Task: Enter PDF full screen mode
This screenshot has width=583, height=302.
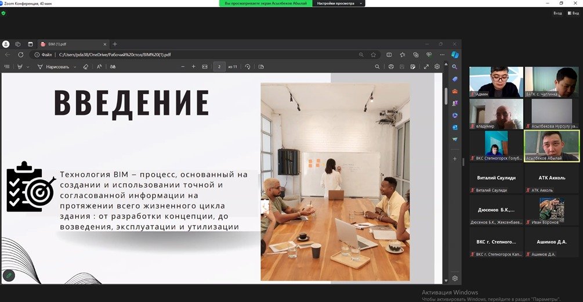Action: pos(426,67)
